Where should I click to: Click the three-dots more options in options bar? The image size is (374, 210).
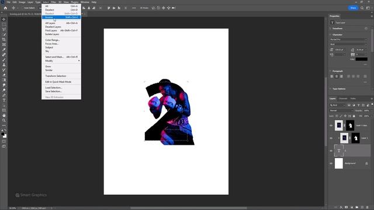[x=134, y=8]
